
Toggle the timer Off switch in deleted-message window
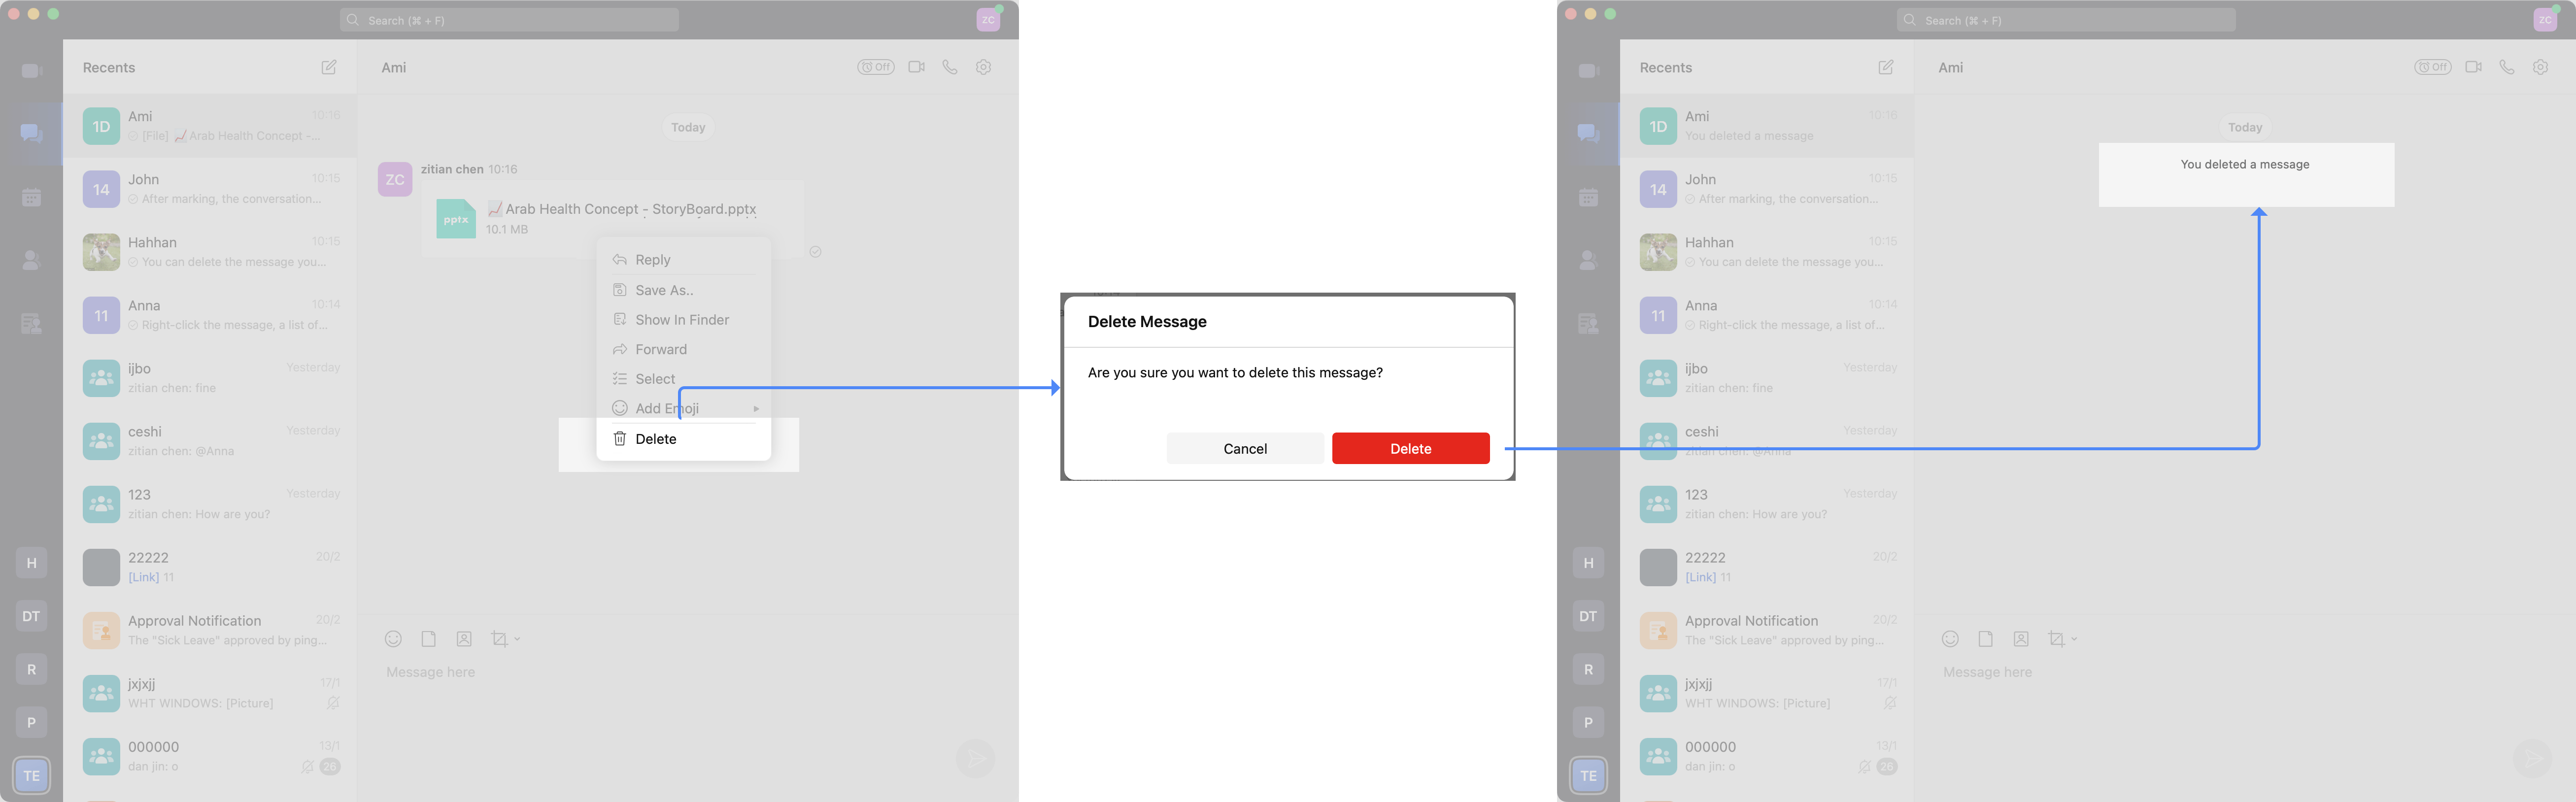click(2432, 67)
